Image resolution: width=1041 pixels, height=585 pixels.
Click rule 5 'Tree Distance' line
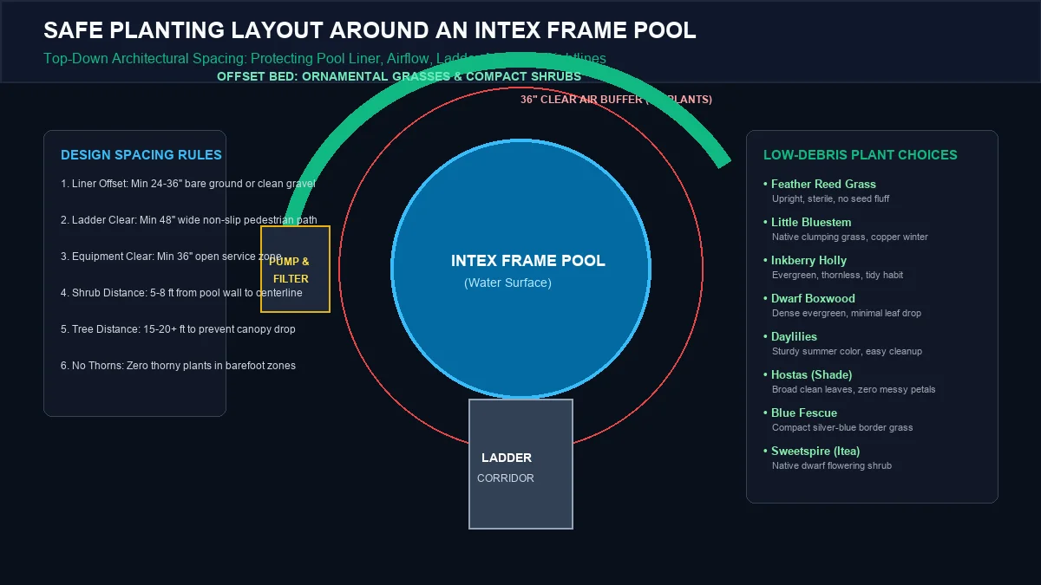tap(177, 329)
